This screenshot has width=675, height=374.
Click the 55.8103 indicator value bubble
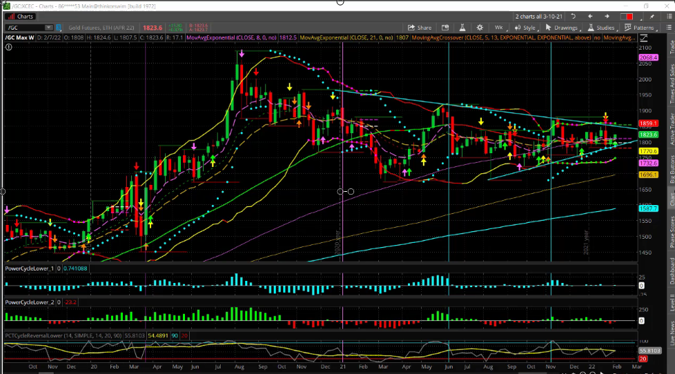[x=649, y=351]
